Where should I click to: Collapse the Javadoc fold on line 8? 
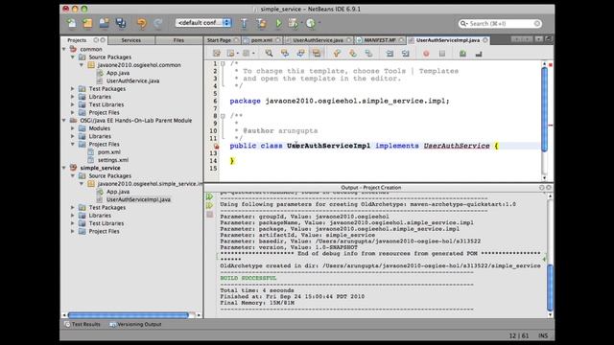223,116
